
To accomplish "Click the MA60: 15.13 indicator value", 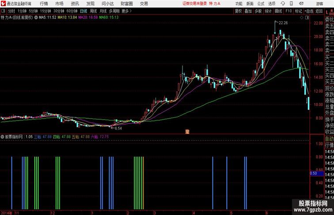I will (109, 18).
